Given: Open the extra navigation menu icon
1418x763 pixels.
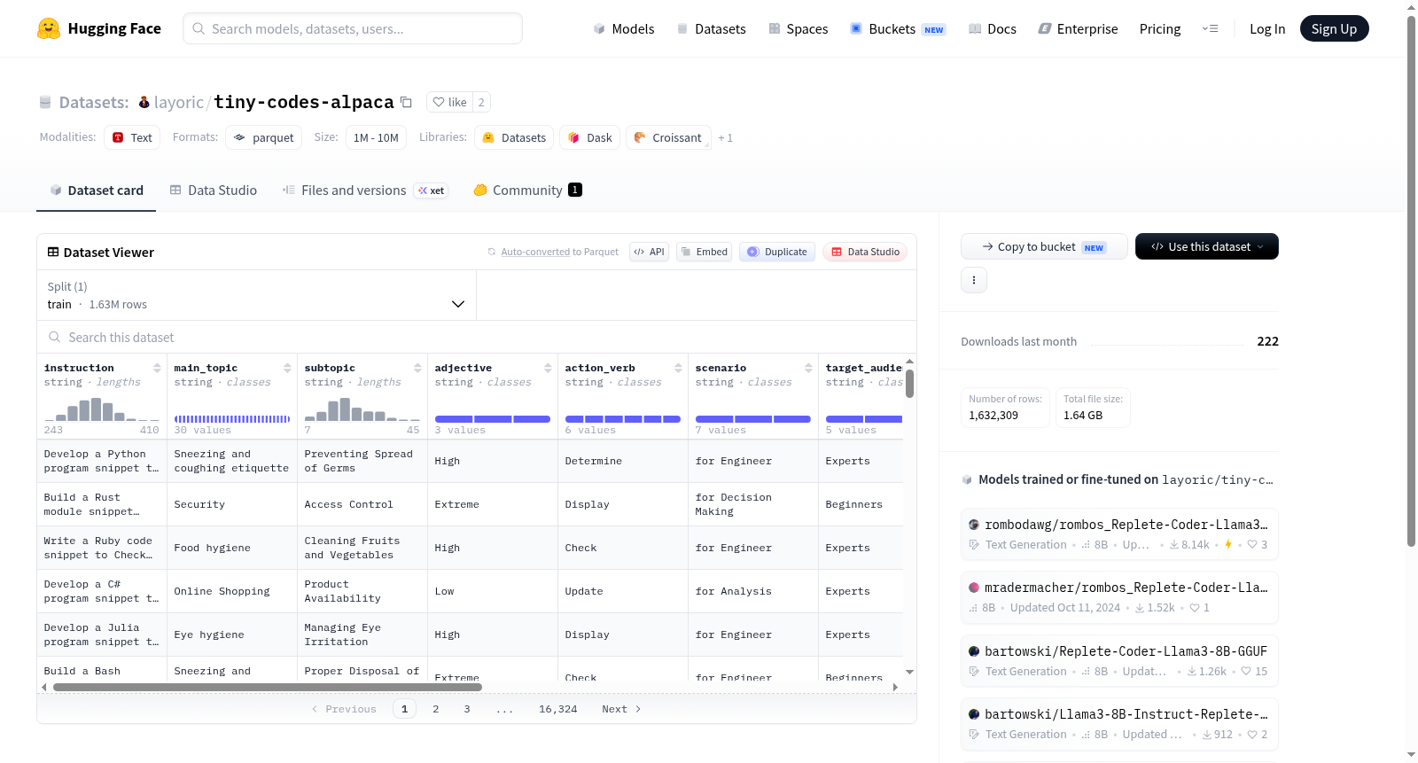Looking at the screenshot, I should (x=1210, y=28).
